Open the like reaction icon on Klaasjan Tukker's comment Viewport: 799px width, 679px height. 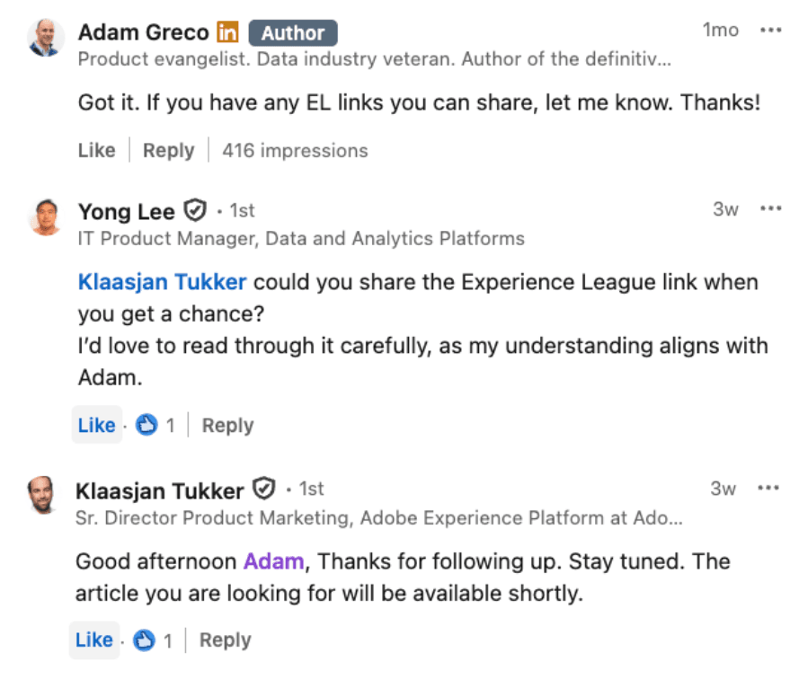pyautogui.click(x=144, y=640)
